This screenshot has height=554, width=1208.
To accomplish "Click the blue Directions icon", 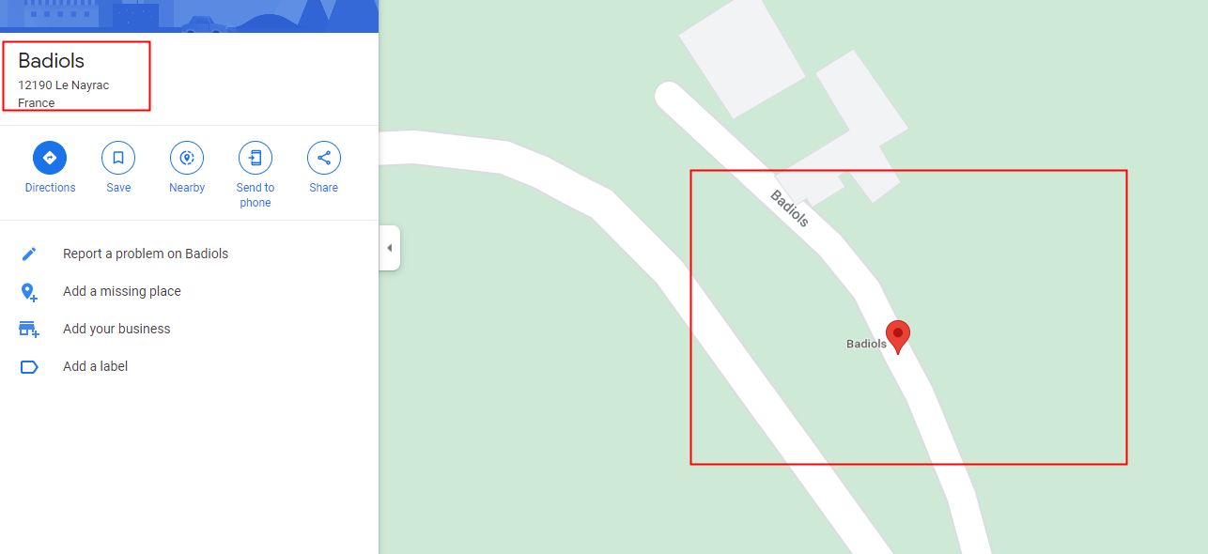I will point(50,158).
